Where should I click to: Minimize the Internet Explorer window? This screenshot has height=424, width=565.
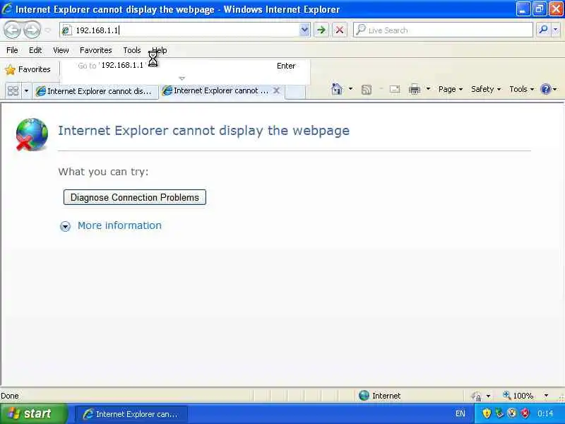pyautogui.click(x=523, y=9)
